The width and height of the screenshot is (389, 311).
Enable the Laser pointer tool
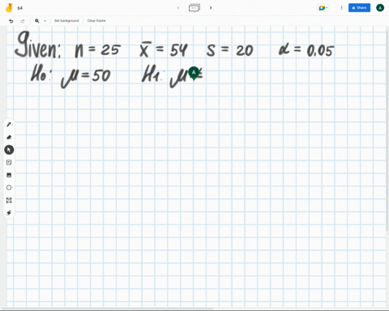[9, 213]
